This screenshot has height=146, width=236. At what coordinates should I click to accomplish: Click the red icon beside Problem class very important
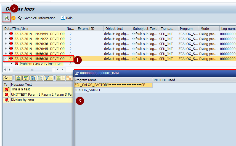[17, 64]
